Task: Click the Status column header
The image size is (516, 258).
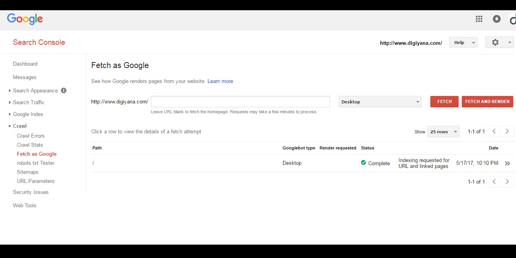Action: click(367, 148)
